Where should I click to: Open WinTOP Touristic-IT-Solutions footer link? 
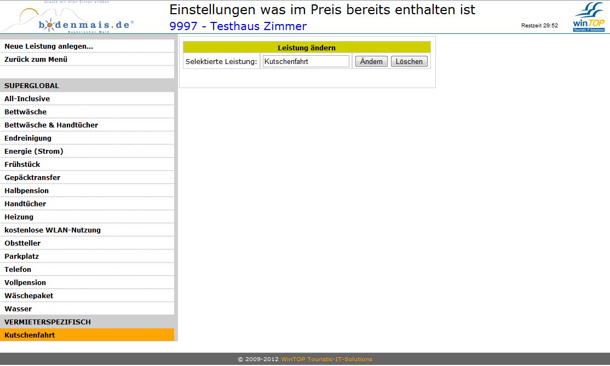[326, 359]
